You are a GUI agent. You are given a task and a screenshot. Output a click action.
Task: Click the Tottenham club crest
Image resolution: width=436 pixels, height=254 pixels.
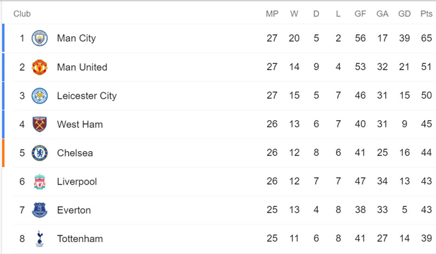point(40,239)
